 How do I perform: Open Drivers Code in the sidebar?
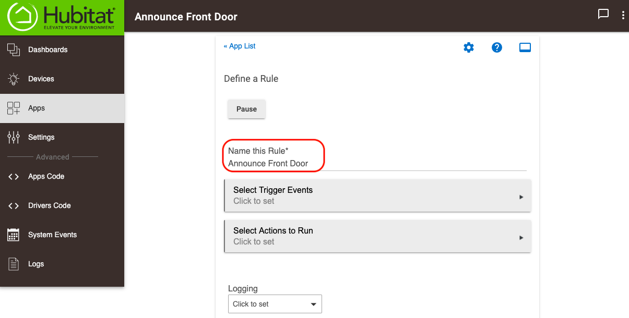(62, 206)
